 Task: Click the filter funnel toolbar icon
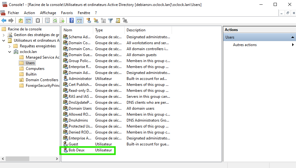[111, 21]
